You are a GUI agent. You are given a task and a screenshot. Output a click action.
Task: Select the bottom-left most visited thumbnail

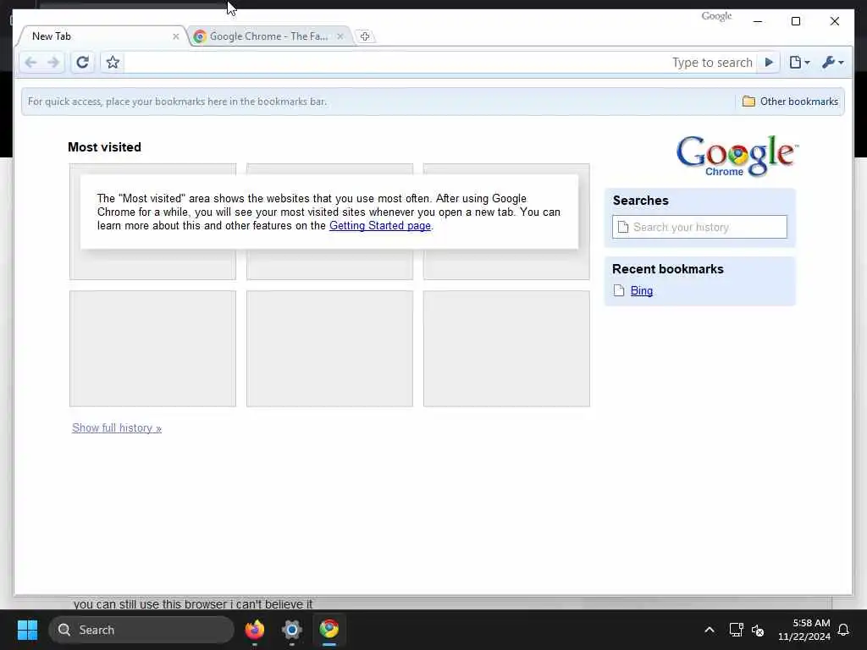pos(152,349)
